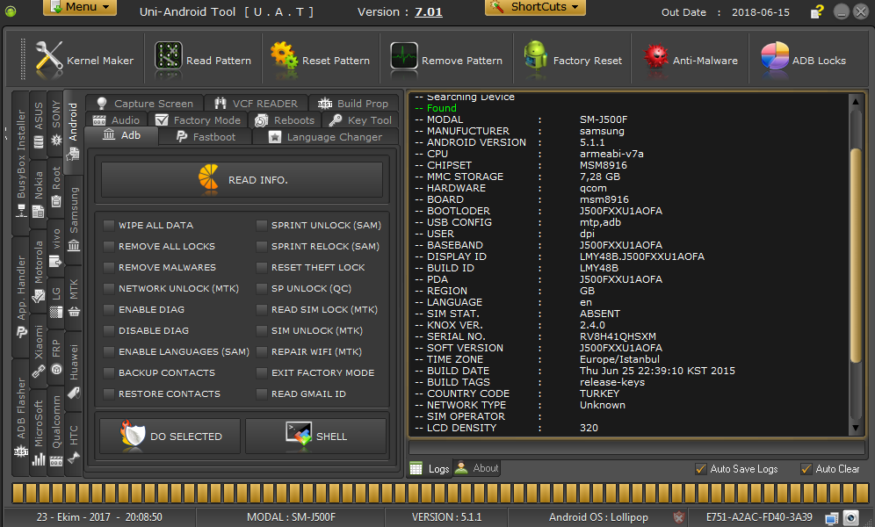Expand the Menu dropdown

coord(80,7)
